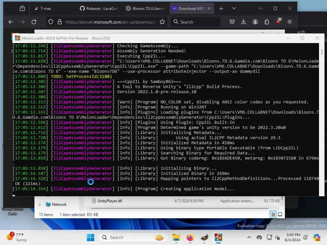Open the list all tabs dropdown

234,8
